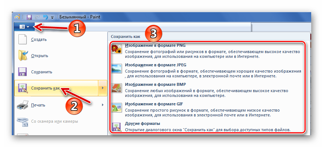Expand the Печать submenu arrow
Image resolution: width=323 pixels, height=147 pixels.
pos(103,105)
